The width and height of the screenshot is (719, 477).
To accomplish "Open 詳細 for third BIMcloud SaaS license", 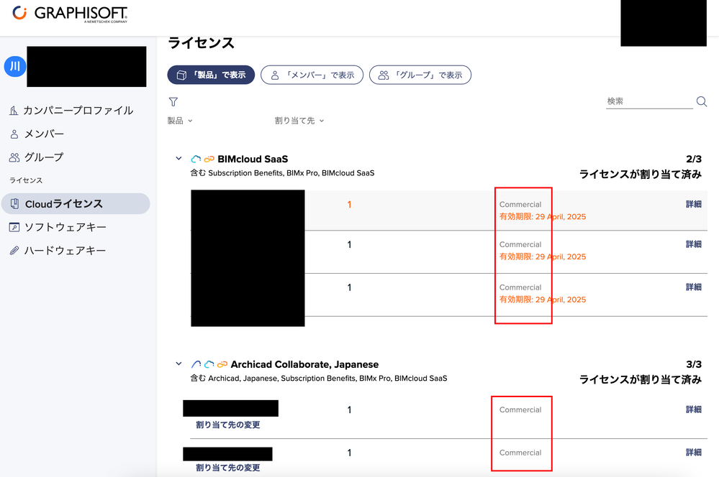I will (x=694, y=287).
